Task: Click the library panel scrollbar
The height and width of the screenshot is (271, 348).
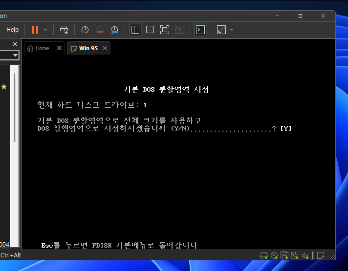Action: [15, 108]
